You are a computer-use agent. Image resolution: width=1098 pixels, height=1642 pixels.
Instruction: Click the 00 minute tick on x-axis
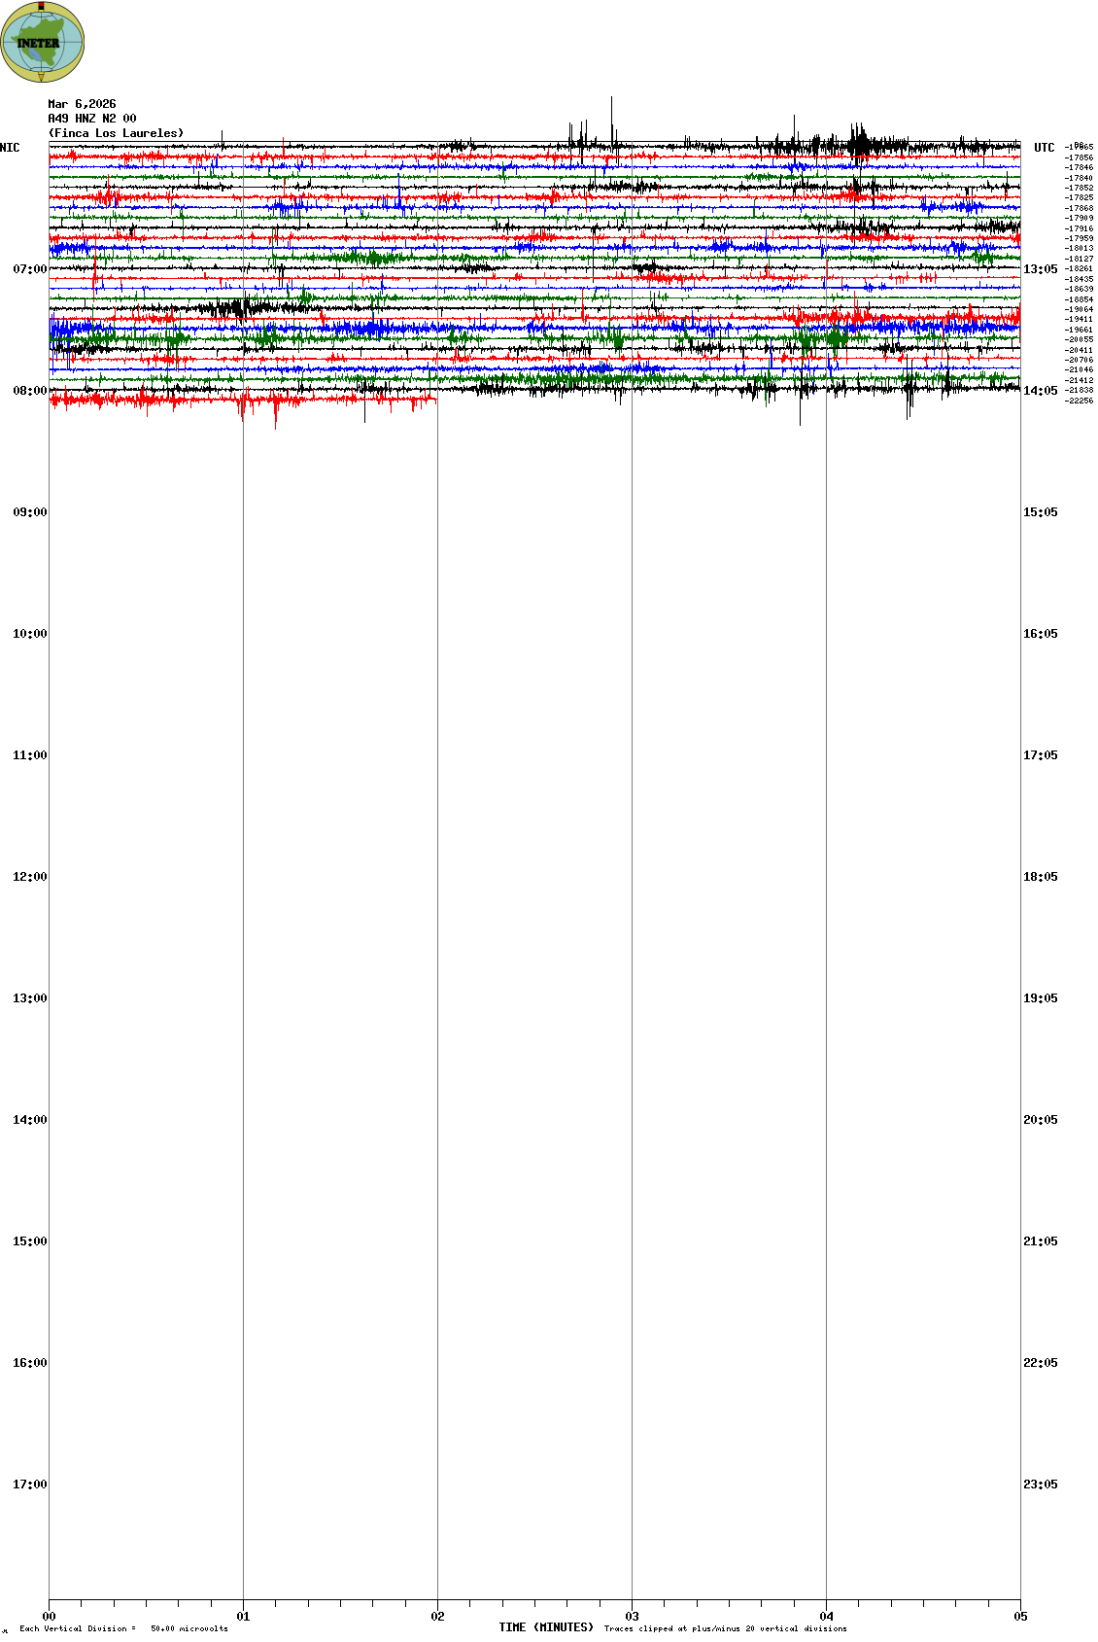tap(50, 1617)
